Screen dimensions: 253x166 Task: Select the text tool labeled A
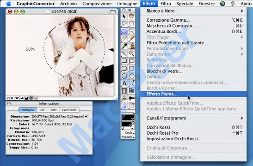[x=124, y=83]
